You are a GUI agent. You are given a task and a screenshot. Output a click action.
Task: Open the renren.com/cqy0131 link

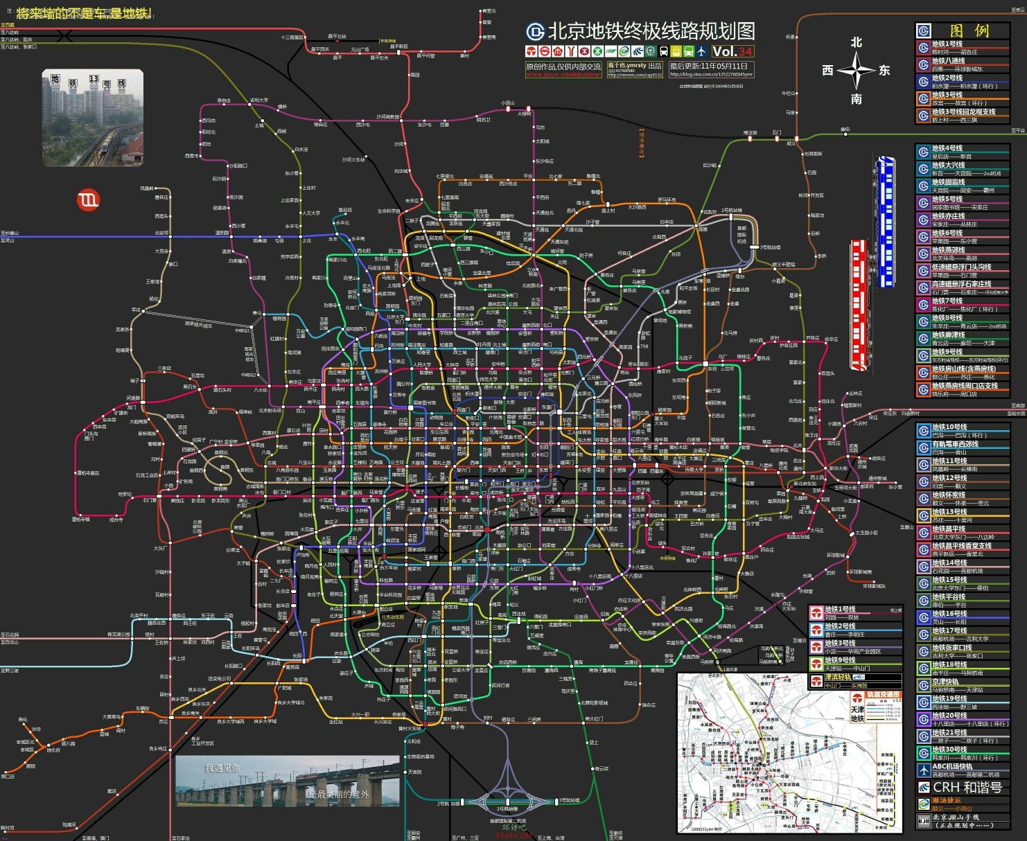[635, 75]
